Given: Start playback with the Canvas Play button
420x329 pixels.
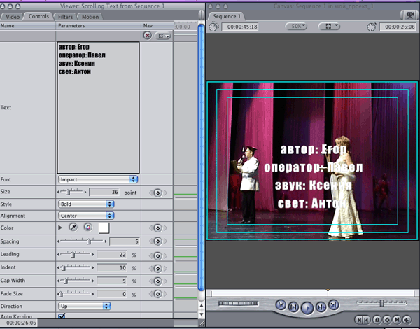Looking at the screenshot, I should tap(307, 308).
